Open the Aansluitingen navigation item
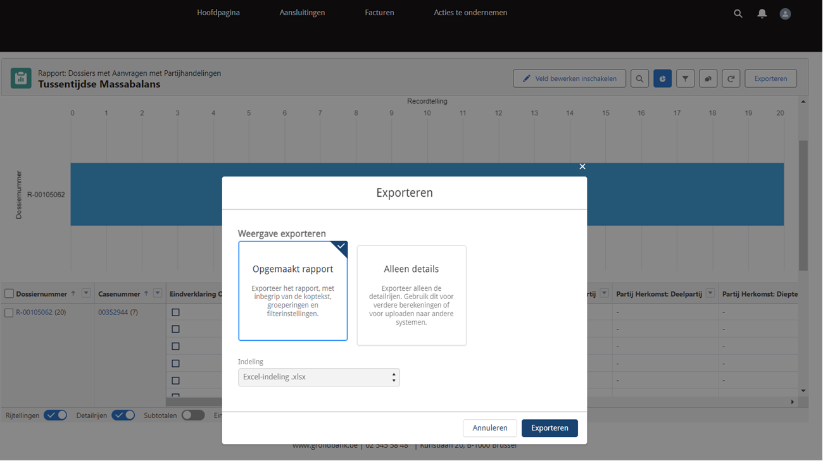Viewport: 823px width, 461px height. [302, 13]
